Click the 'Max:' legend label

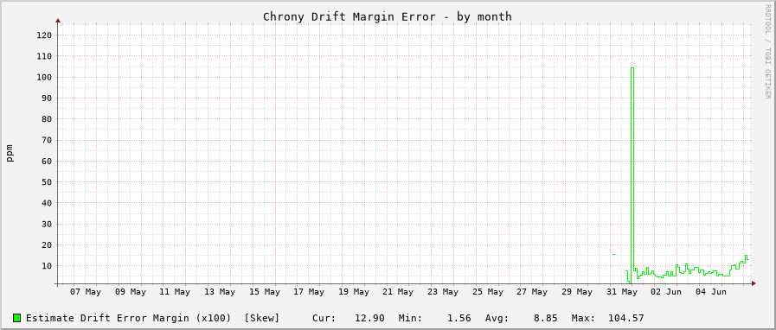583,318
